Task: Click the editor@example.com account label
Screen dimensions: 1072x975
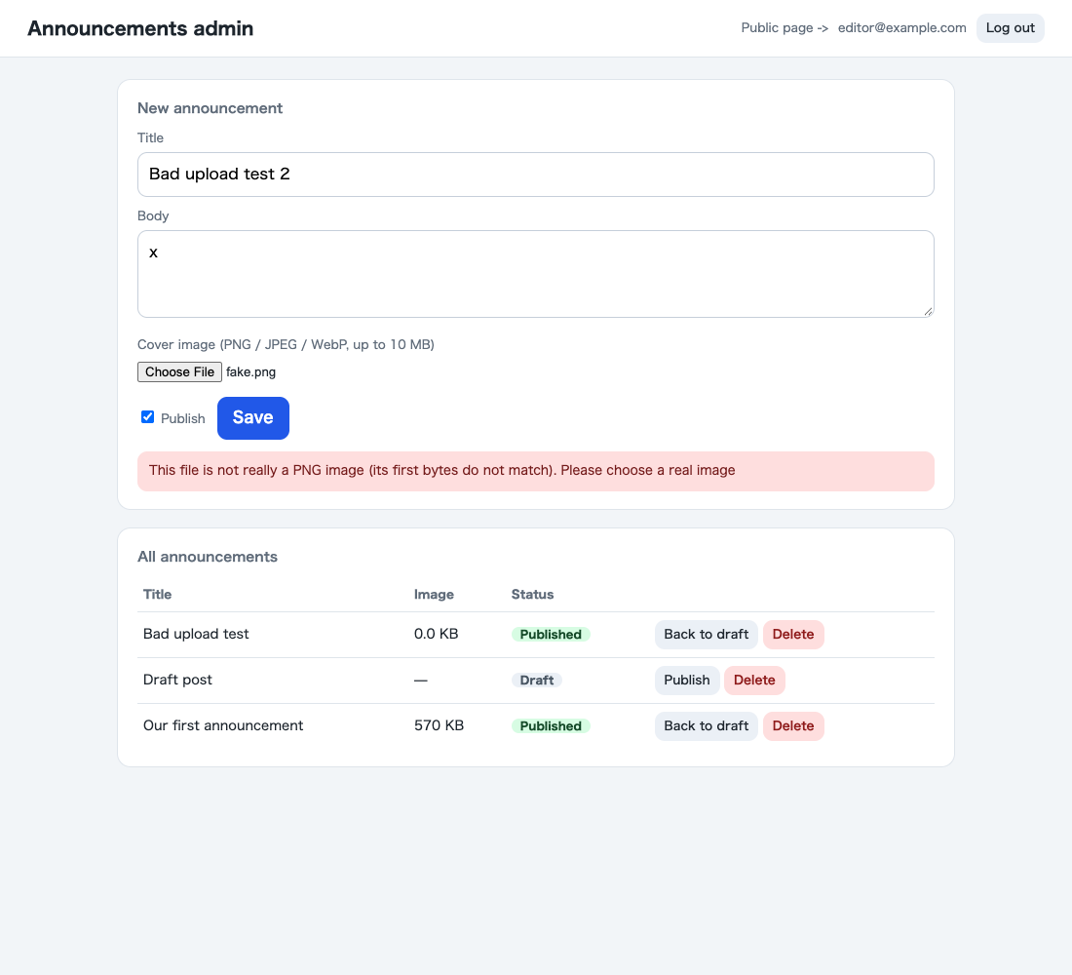Action: [x=901, y=28]
